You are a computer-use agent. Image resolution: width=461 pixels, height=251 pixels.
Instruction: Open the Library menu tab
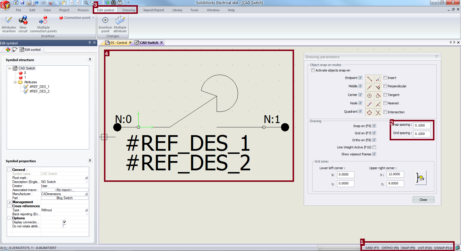pos(177,10)
